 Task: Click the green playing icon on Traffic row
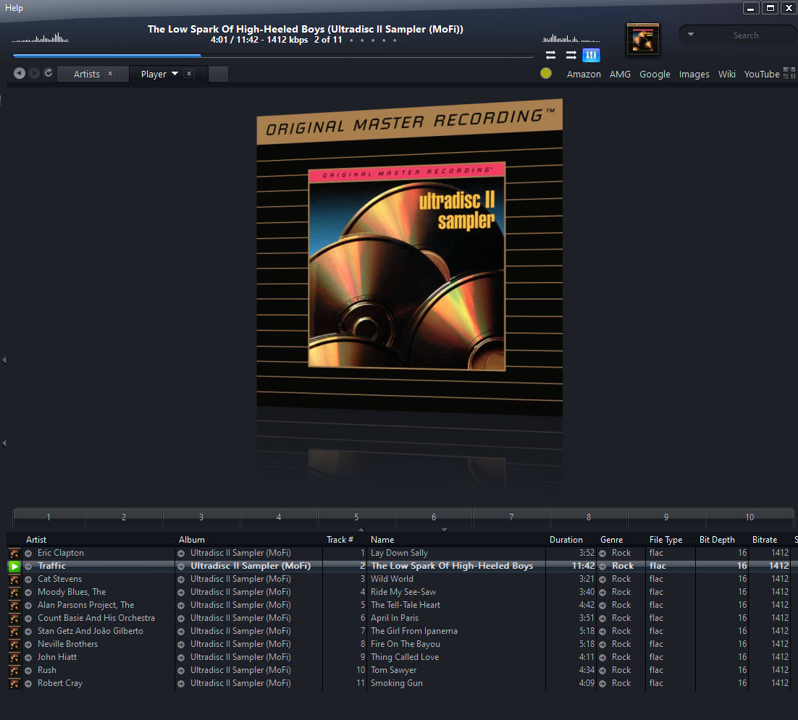coord(14,567)
